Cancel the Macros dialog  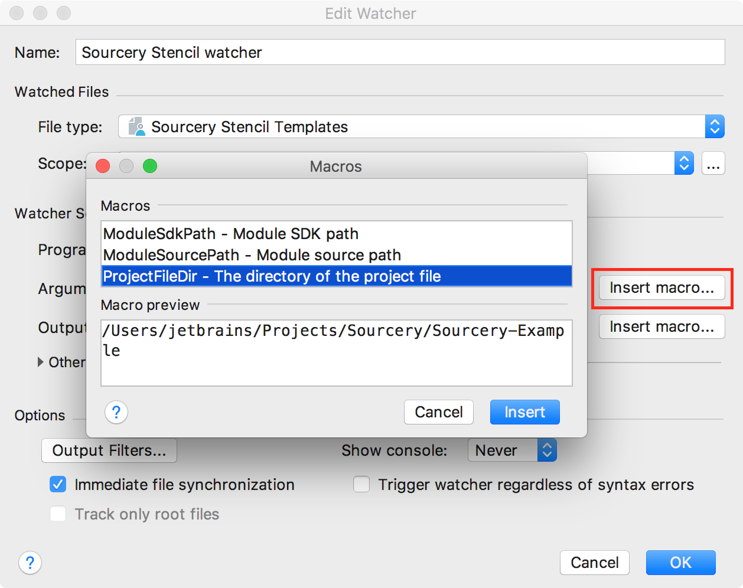pyautogui.click(x=438, y=412)
